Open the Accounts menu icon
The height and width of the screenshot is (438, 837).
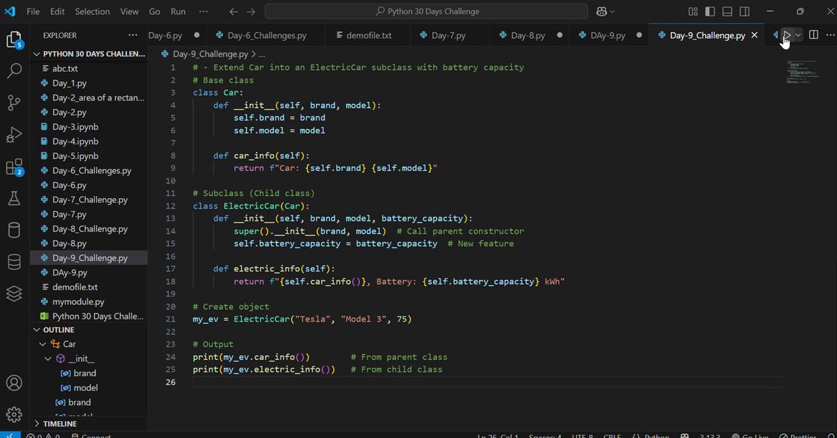point(15,383)
